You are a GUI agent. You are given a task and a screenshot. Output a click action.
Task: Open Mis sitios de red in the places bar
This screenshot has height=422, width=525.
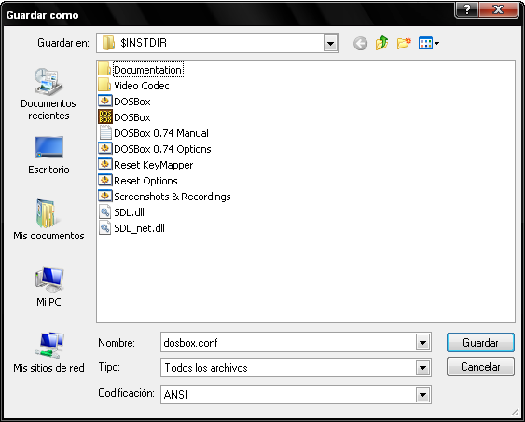(48, 353)
